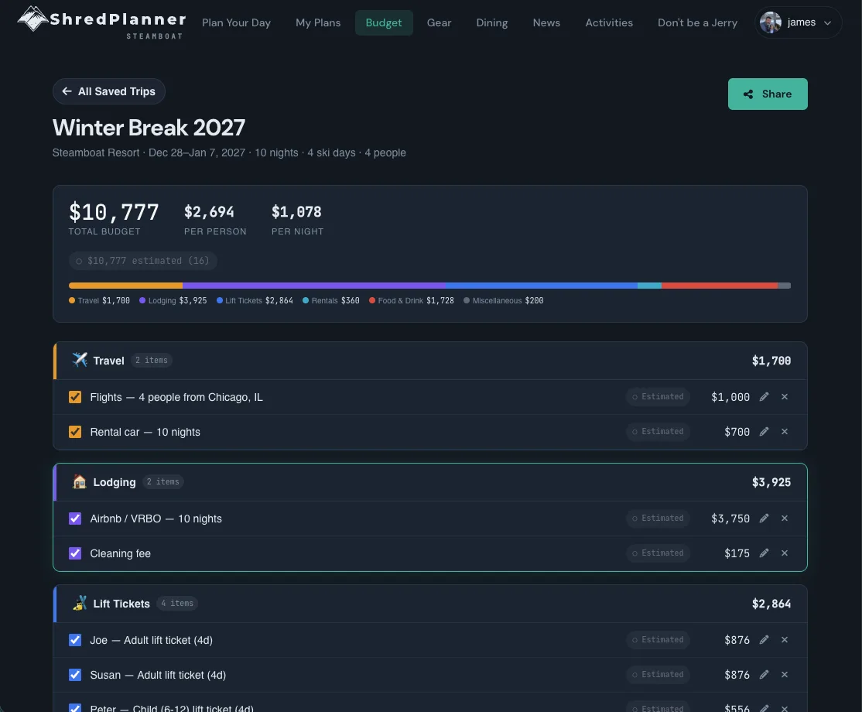Image resolution: width=862 pixels, height=712 pixels.
Task: Click the $10,777 estimated (16) pill
Action: [143, 261]
